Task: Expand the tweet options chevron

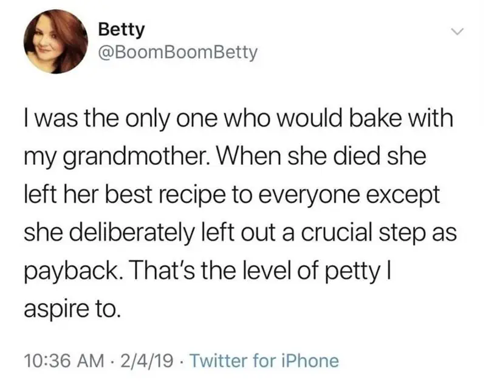Action: tap(457, 32)
